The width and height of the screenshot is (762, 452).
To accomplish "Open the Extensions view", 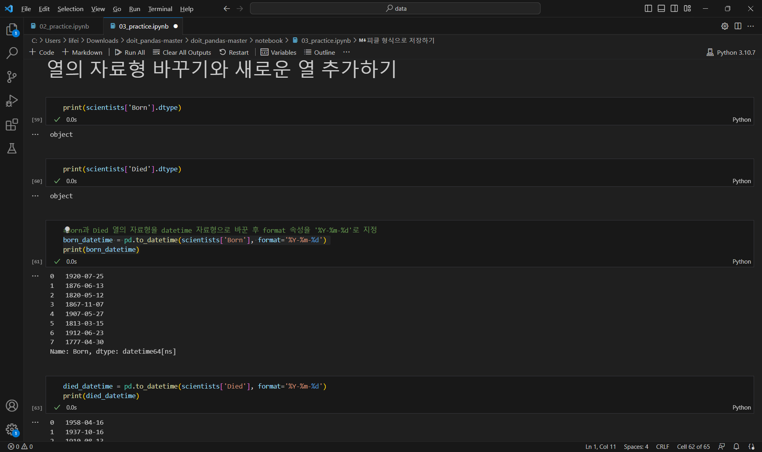I will [x=12, y=124].
